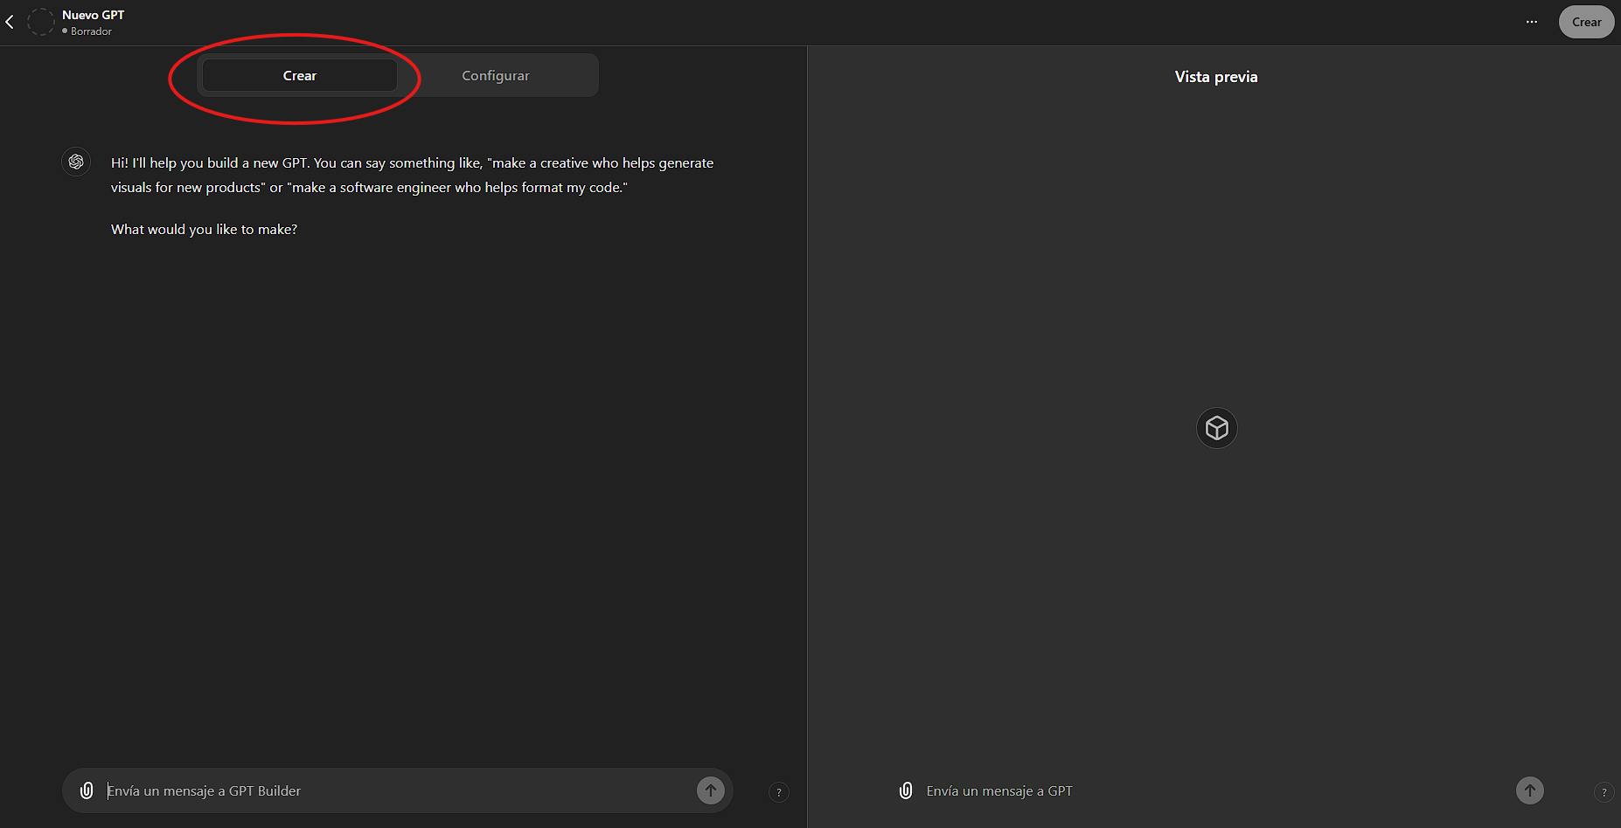The image size is (1621, 828).
Task: Click the 'What would you like to make?' text
Action: [204, 229]
